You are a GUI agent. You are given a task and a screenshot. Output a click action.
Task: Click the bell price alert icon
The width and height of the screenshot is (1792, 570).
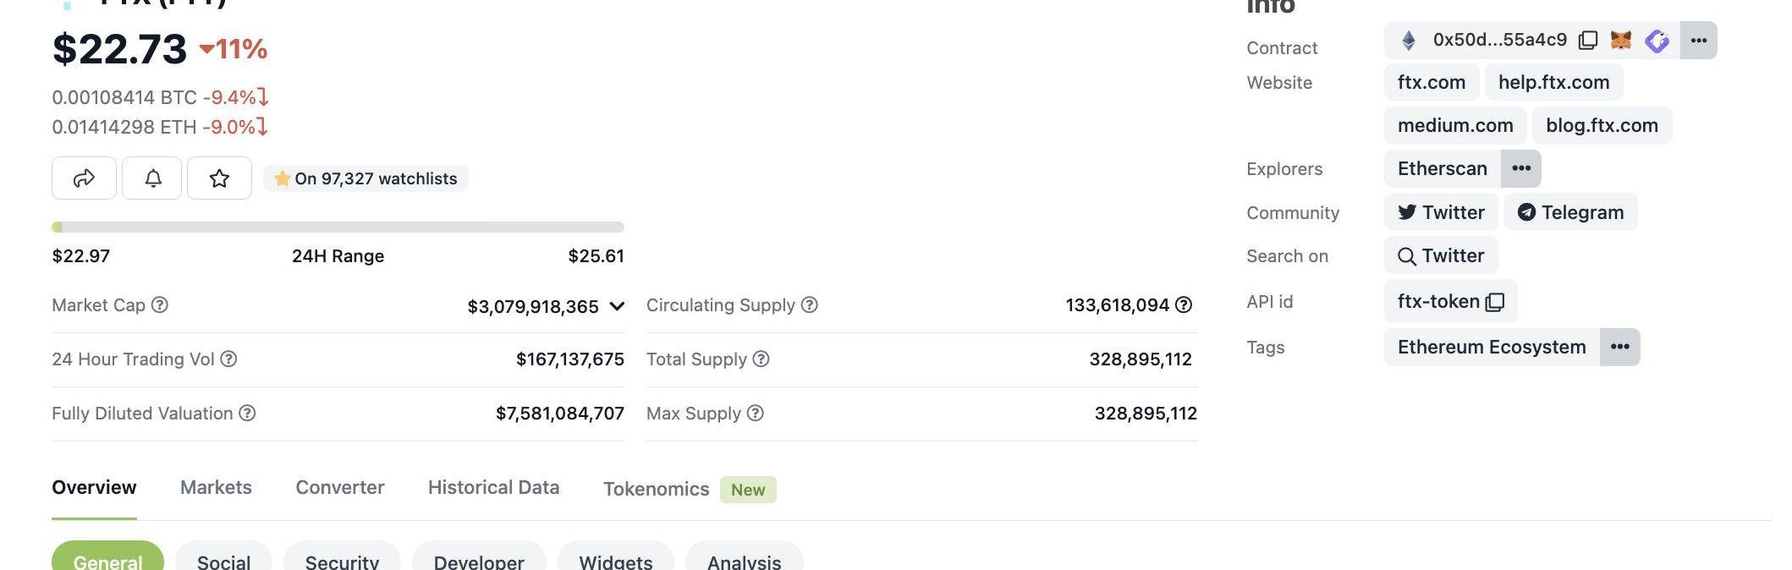point(152,178)
